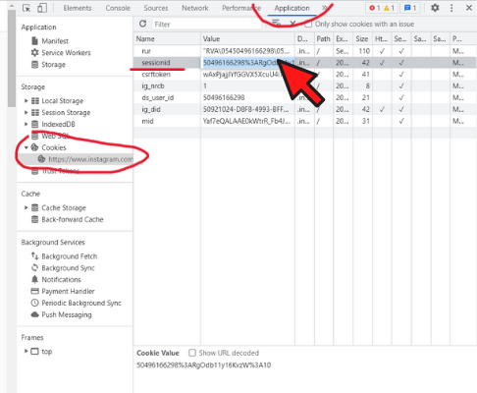Viewport: 477px width, 393px height.
Task: Activate the inspect element picker icon
Action: pyautogui.click(x=26, y=8)
